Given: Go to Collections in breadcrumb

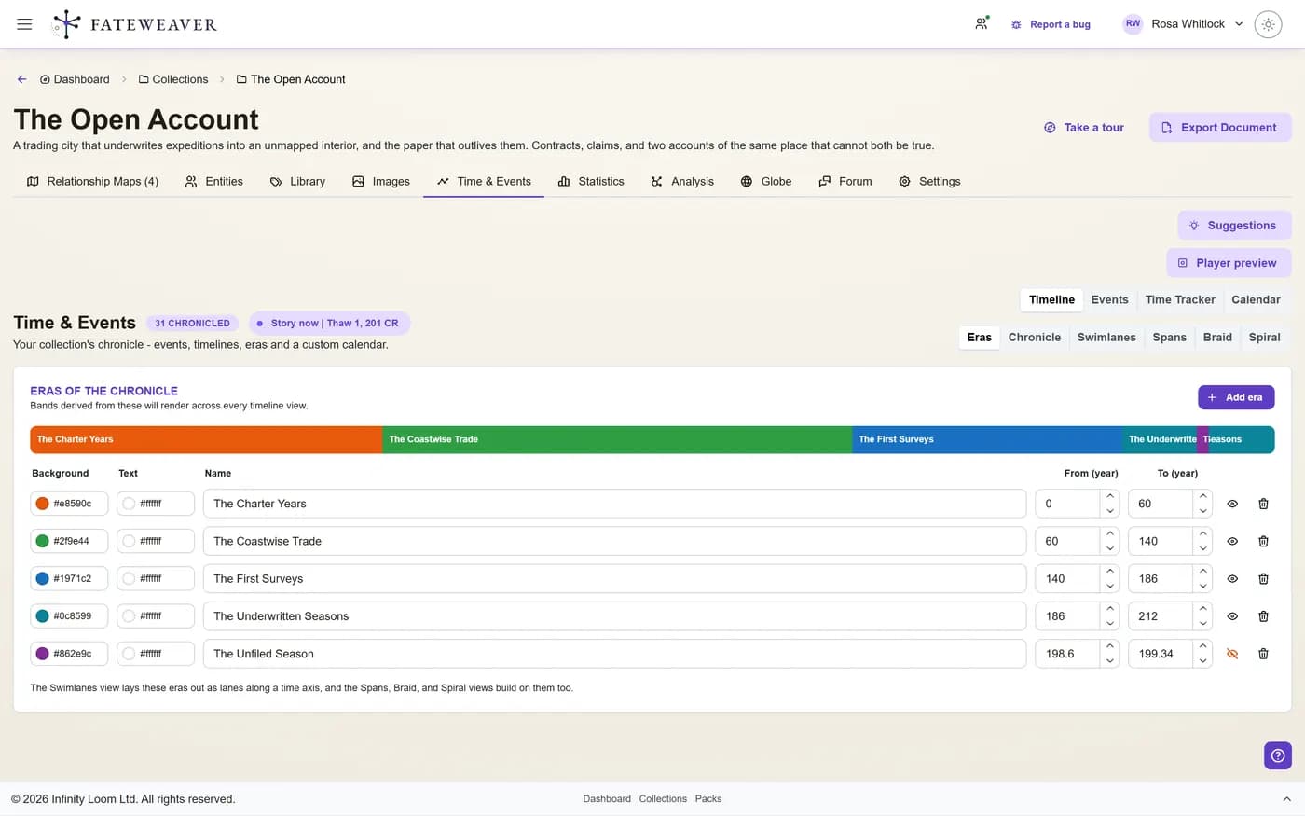Looking at the screenshot, I should [x=173, y=79].
